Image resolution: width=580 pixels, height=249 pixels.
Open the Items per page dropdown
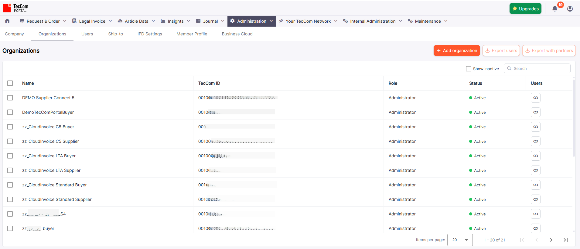tap(460, 240)
